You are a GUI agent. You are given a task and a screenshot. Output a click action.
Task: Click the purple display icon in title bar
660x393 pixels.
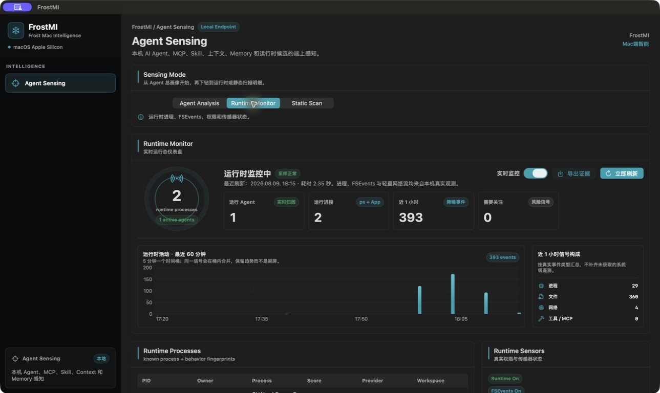[x=17, y=7]
